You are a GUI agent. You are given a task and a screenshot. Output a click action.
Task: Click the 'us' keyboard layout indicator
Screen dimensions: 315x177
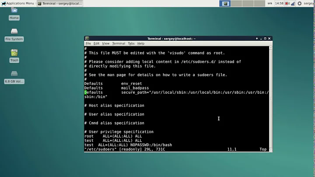coord(270,4)
